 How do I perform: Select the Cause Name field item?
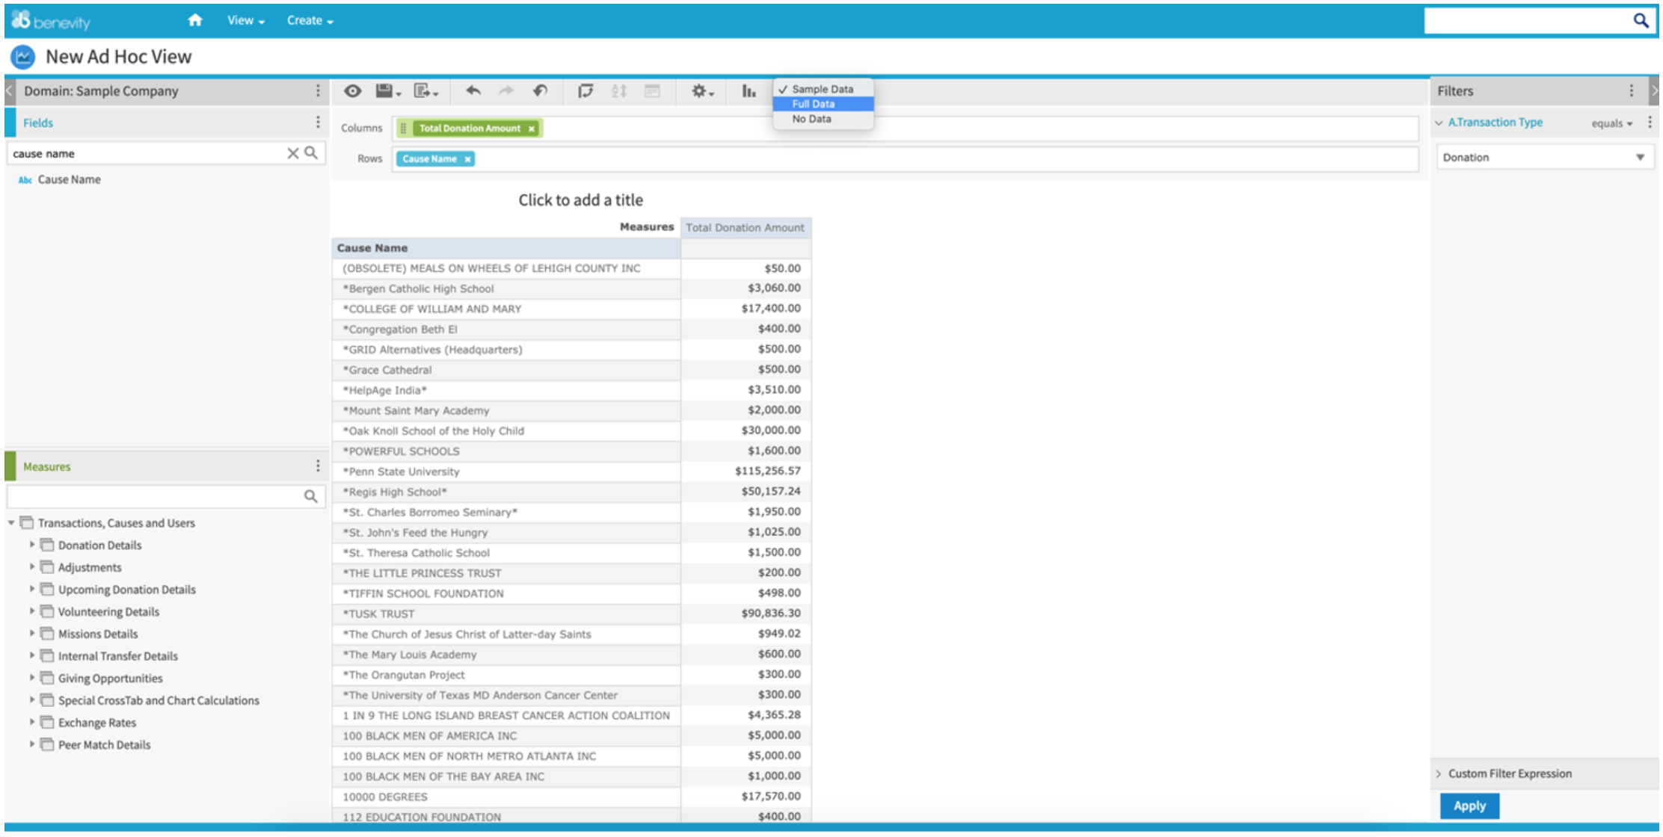[69, 179]
